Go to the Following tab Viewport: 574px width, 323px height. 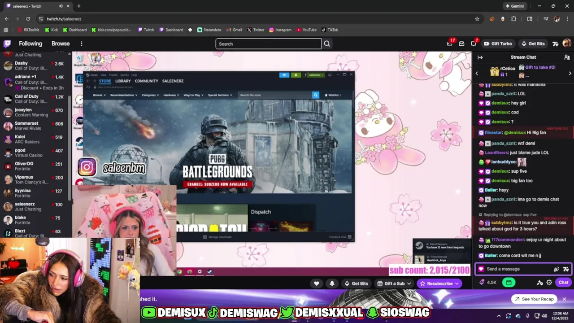pyautogui.click(x=30, y=44)
